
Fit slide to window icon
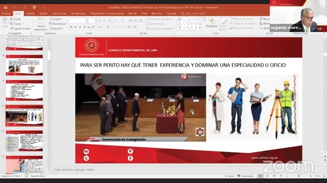click(324, 176)
